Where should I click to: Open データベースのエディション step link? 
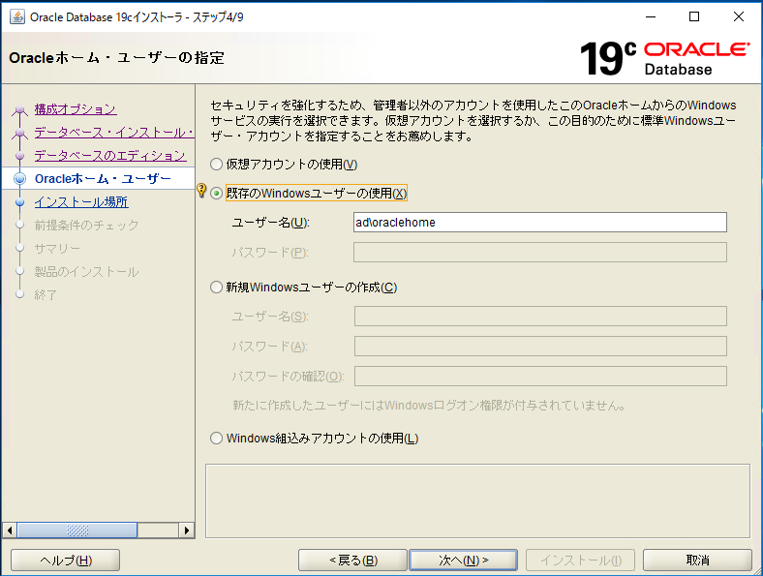pyautogui.click(x=109, y=155)
